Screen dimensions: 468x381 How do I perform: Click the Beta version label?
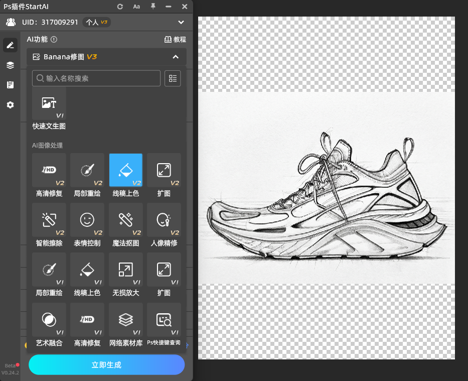tap(10, 366)
